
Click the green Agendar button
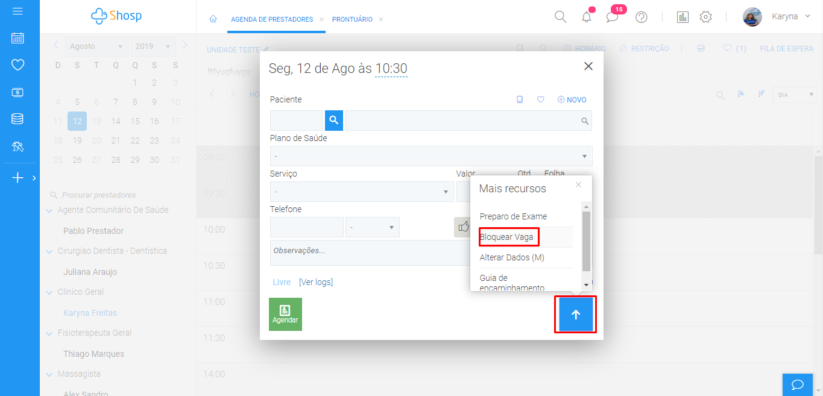pyautogui.click(x=285, y=314)
